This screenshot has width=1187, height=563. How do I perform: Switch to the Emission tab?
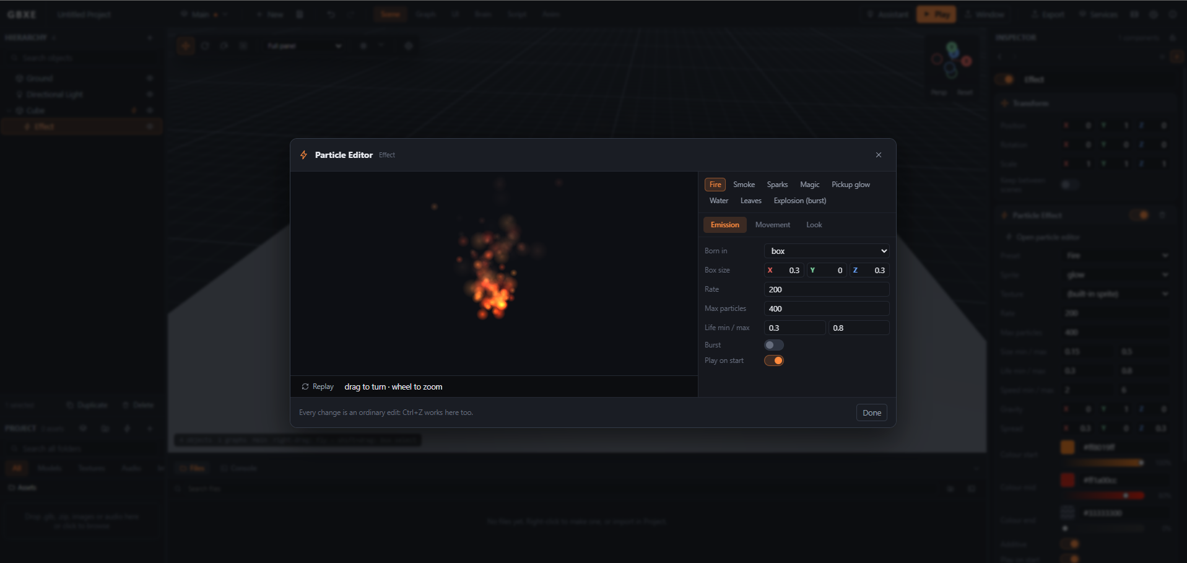tap(724, 225)
